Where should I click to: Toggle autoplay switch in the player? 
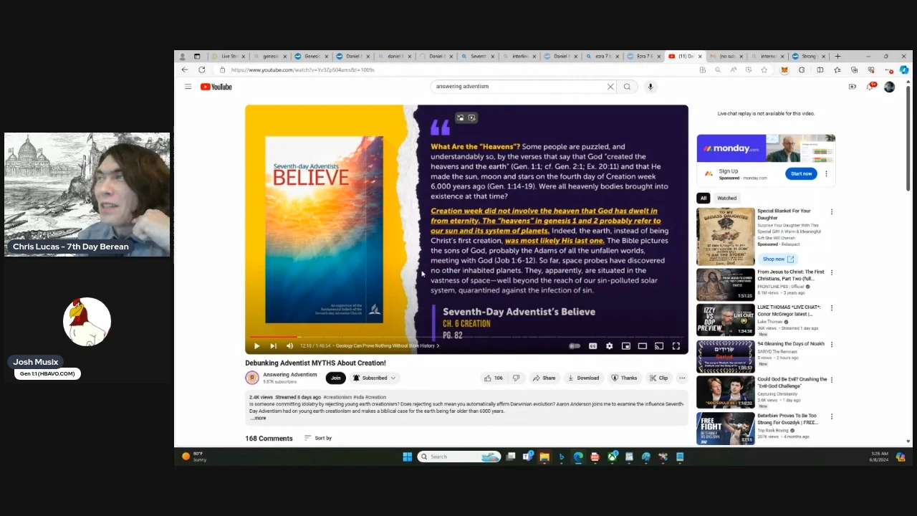(575, 346)
